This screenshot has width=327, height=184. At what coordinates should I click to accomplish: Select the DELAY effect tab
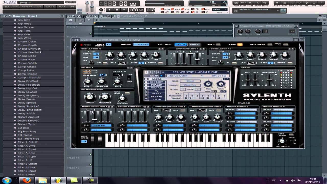pyautogui.click(x=157, y=94)
